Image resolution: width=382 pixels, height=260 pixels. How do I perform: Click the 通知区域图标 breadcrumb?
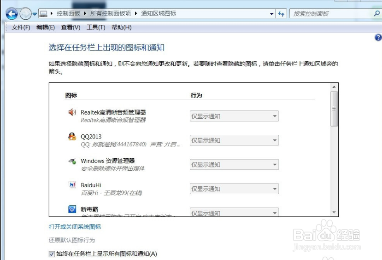[159, 13]
